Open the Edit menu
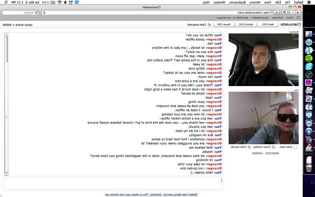This screenshot has width=315, height=197. click(x=278, y=2)
